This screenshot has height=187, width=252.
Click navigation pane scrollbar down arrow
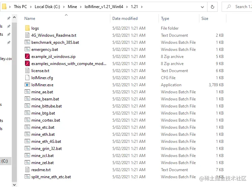coord(14,185)
